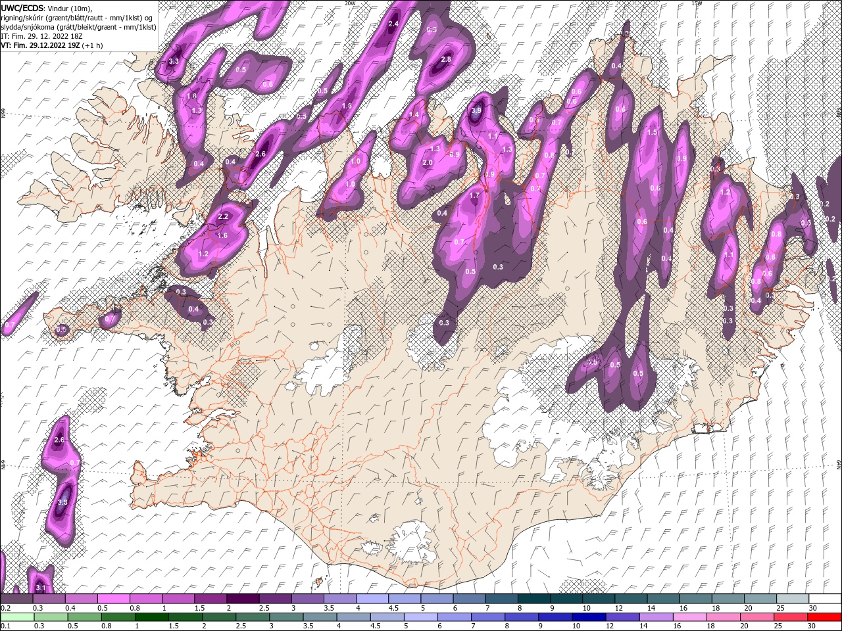Pick the light grey 25–30 snow swatch
Image resolution: width=842 pixels, height=631 pixels.
click(x=792, y=599)
